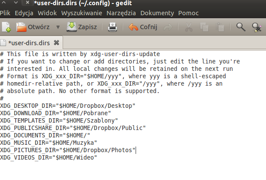Open the Narzędzia menu
This screenshot has height=180, width=266.
tap(121, 13)
